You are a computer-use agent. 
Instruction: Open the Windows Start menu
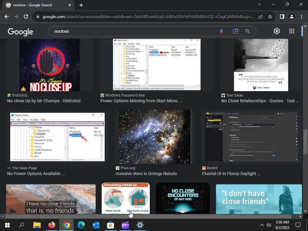[x=7, y=225]
